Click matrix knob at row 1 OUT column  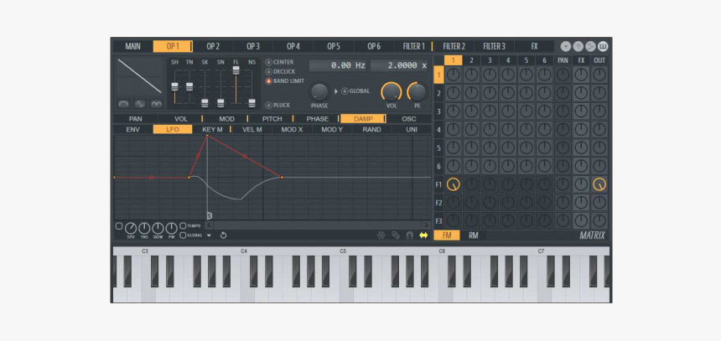click(599, 75)
